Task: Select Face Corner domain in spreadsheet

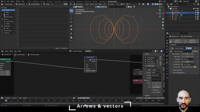Action: [8, 17]
